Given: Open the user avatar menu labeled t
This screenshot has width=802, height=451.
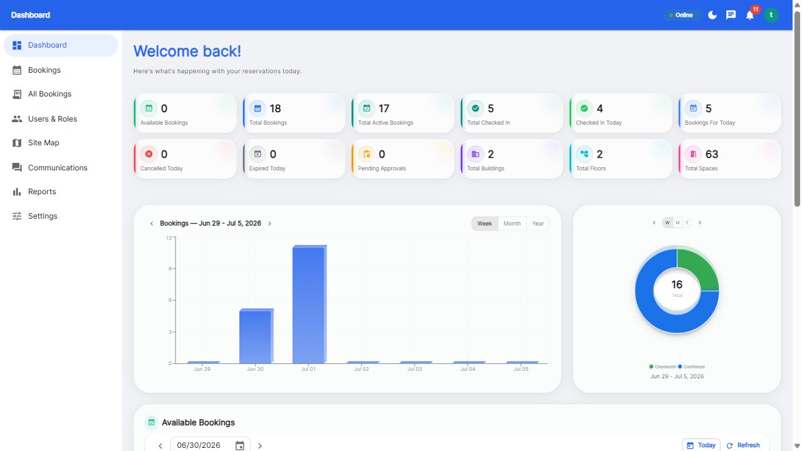Looking at the screenshot, I should pos(771,15).
